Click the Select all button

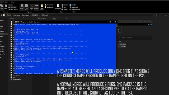point(73,5)
